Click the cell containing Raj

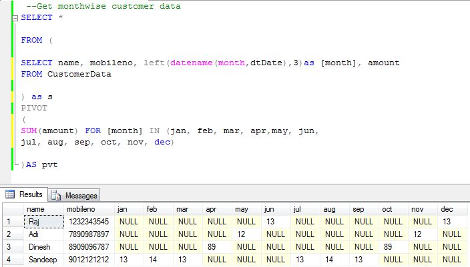click(44, 222)
